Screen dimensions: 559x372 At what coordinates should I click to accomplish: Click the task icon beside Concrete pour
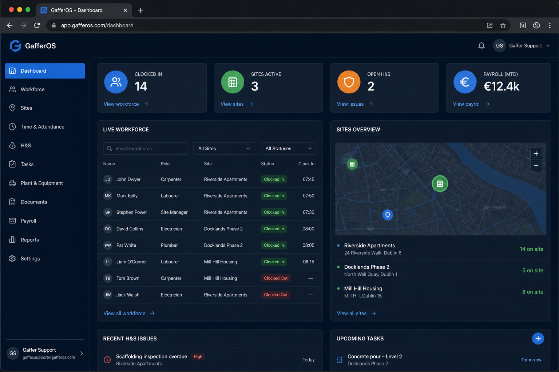coord(340,360)
